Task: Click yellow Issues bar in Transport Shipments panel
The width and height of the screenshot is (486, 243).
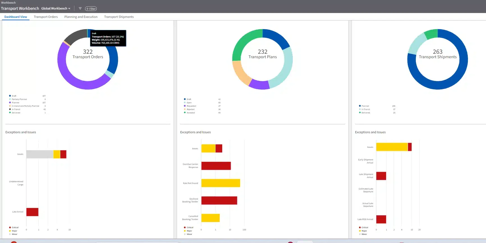Action: pos(392,147)
